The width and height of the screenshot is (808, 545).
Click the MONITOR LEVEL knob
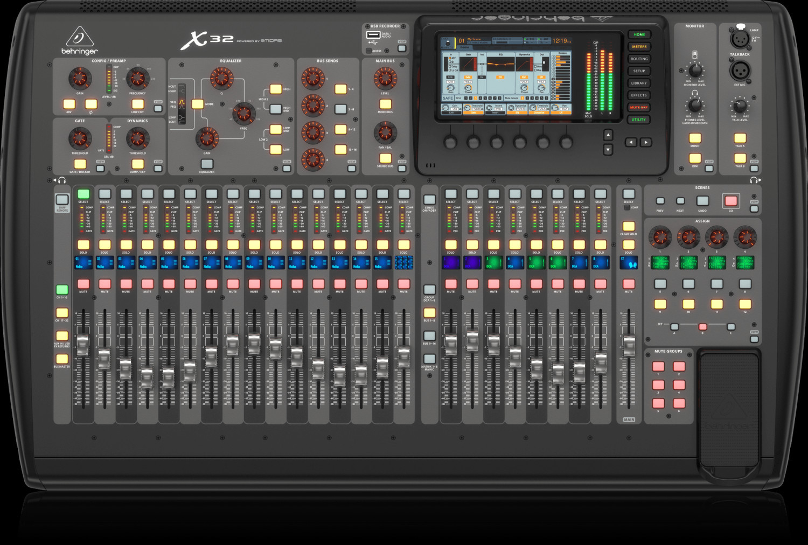[x=695, y=70]
